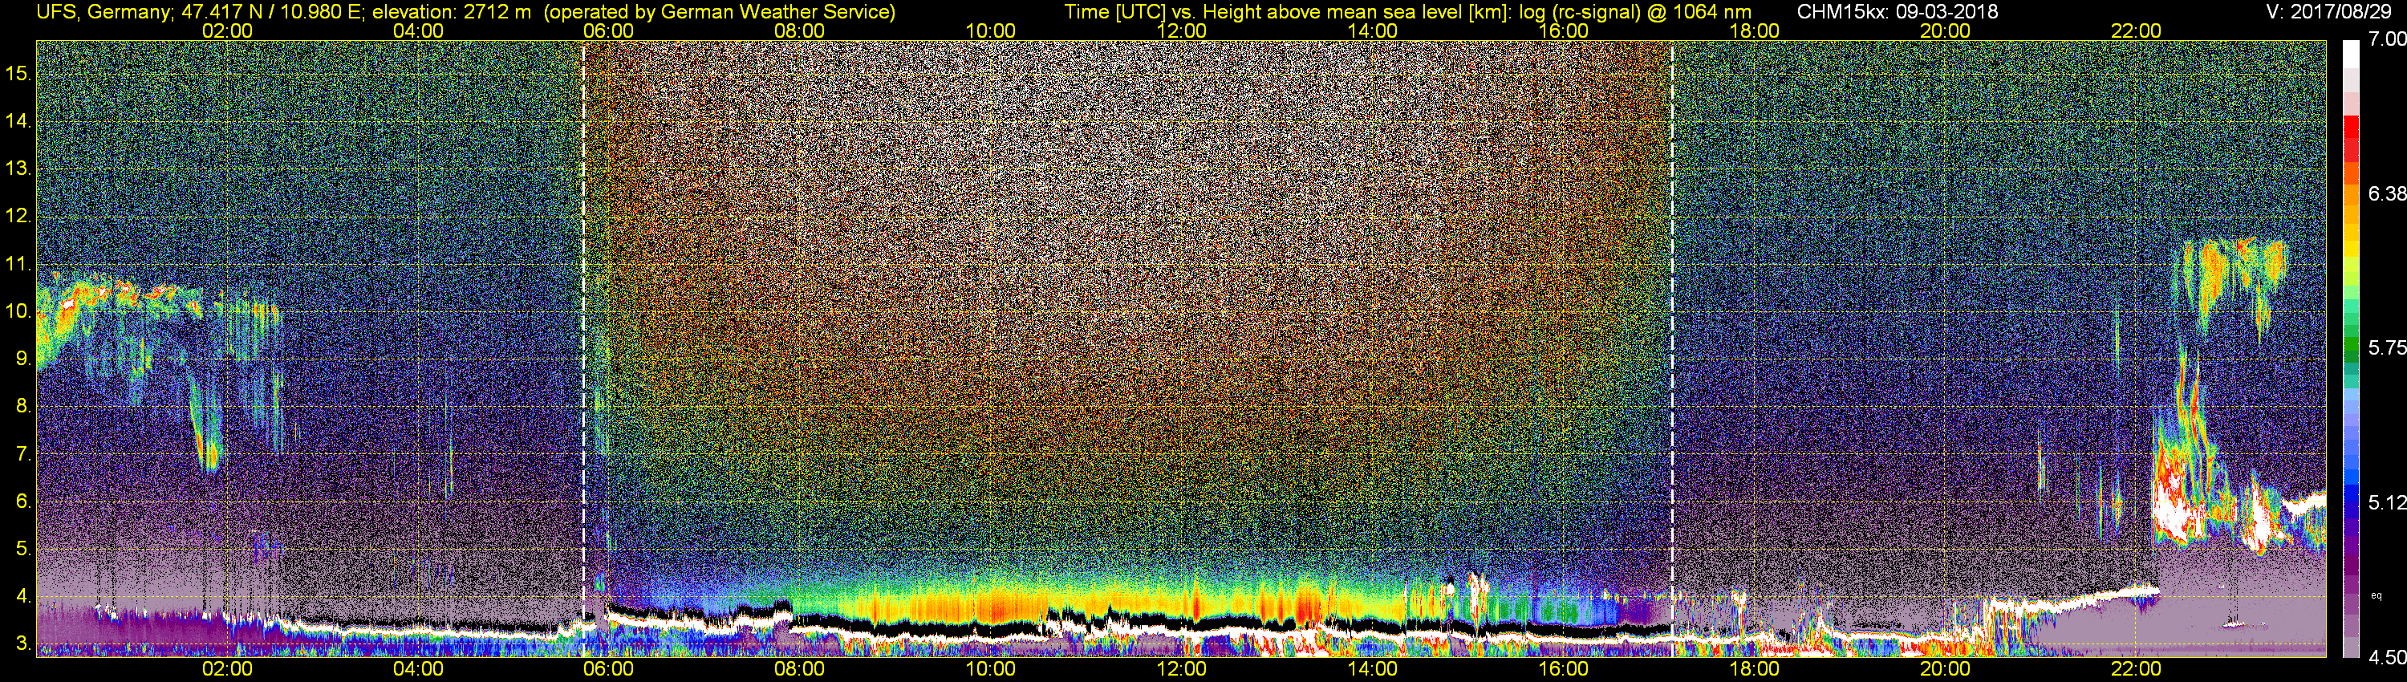Image resolution: width=2407 pixels, height=682 pixels.
Task: Click the '7.00' colorbar maximum value
Action: pyautogui.click(x=2388, y=39)
